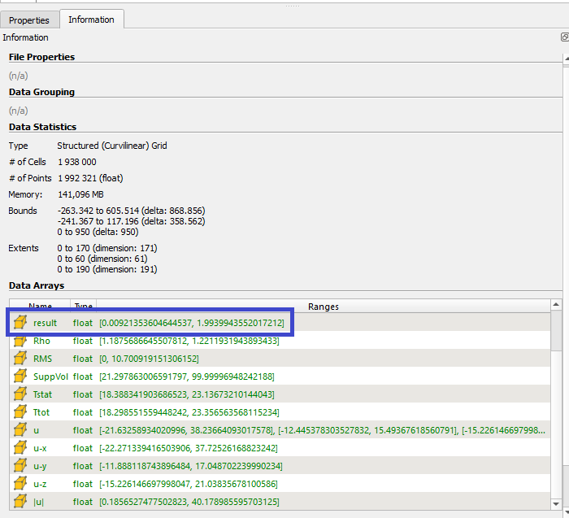Click the first bounds row -263.342 to 605.514

131,211
